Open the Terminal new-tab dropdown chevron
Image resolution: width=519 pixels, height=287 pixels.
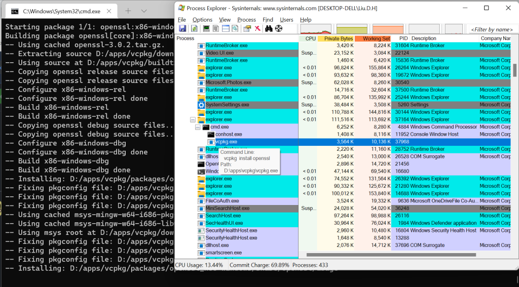click(x=143, y=11)
